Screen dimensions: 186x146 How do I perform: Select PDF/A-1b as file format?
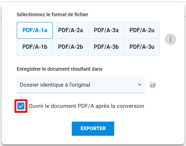click(35, 47)
